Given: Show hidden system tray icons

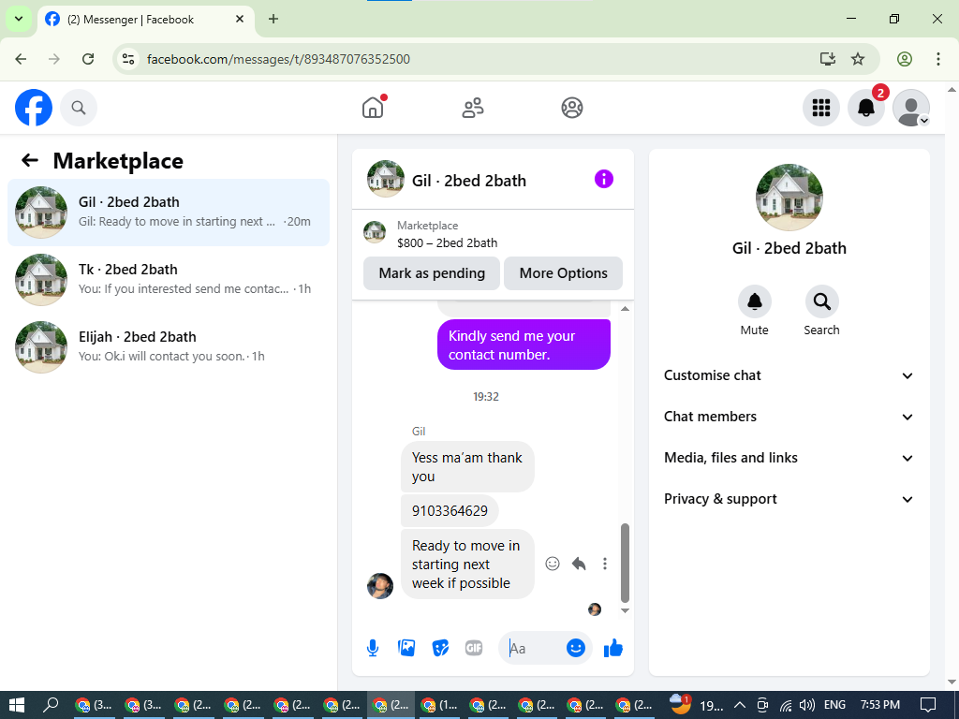Looking at the screenshot, I should click(740, 705).
